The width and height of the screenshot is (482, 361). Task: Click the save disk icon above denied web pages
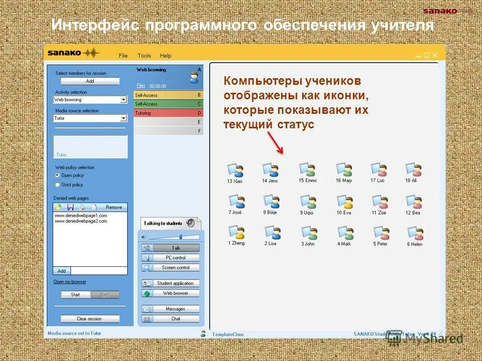[71, 207]
